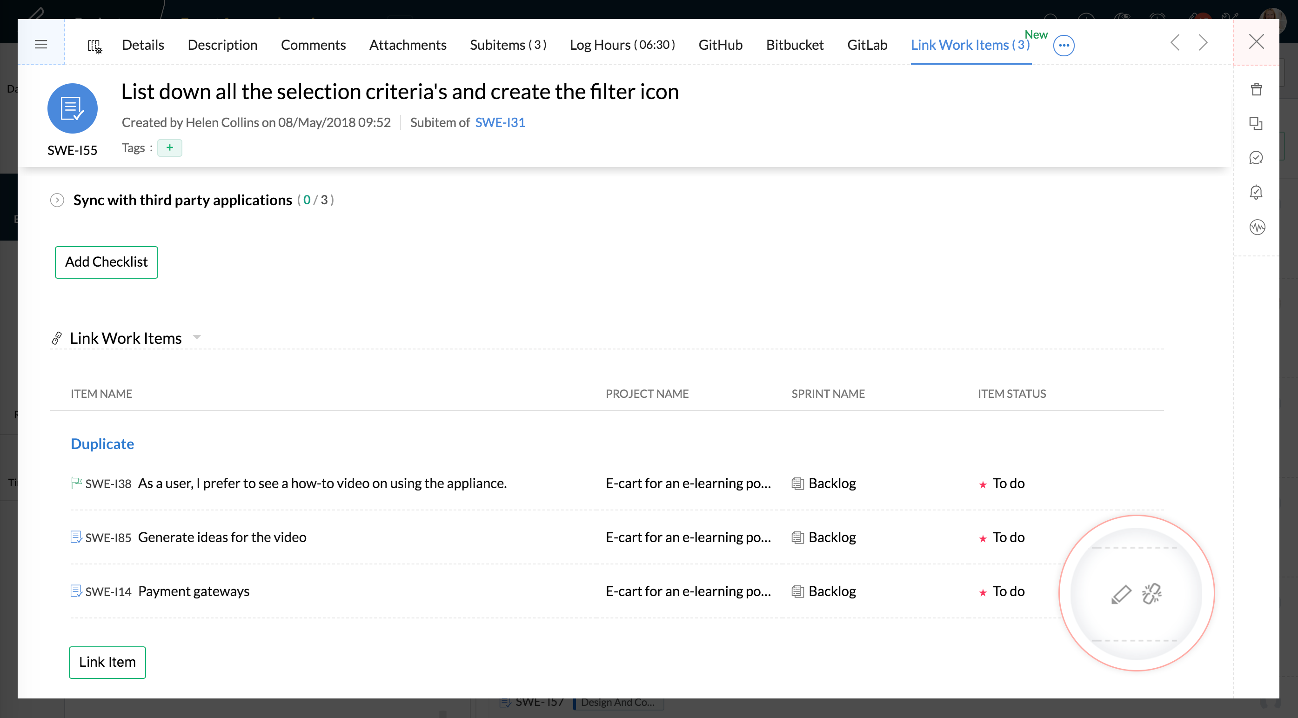
Task: Click the pencil edit icon for Payment gateways
Action: click(x=1121, y=594)
